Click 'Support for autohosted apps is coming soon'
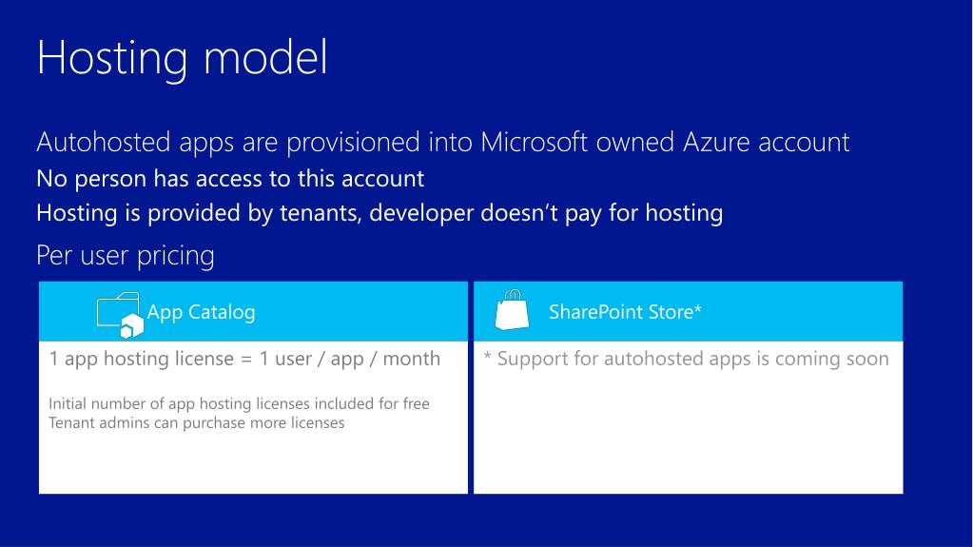This screenshot has height=547, width=973. 686,359
